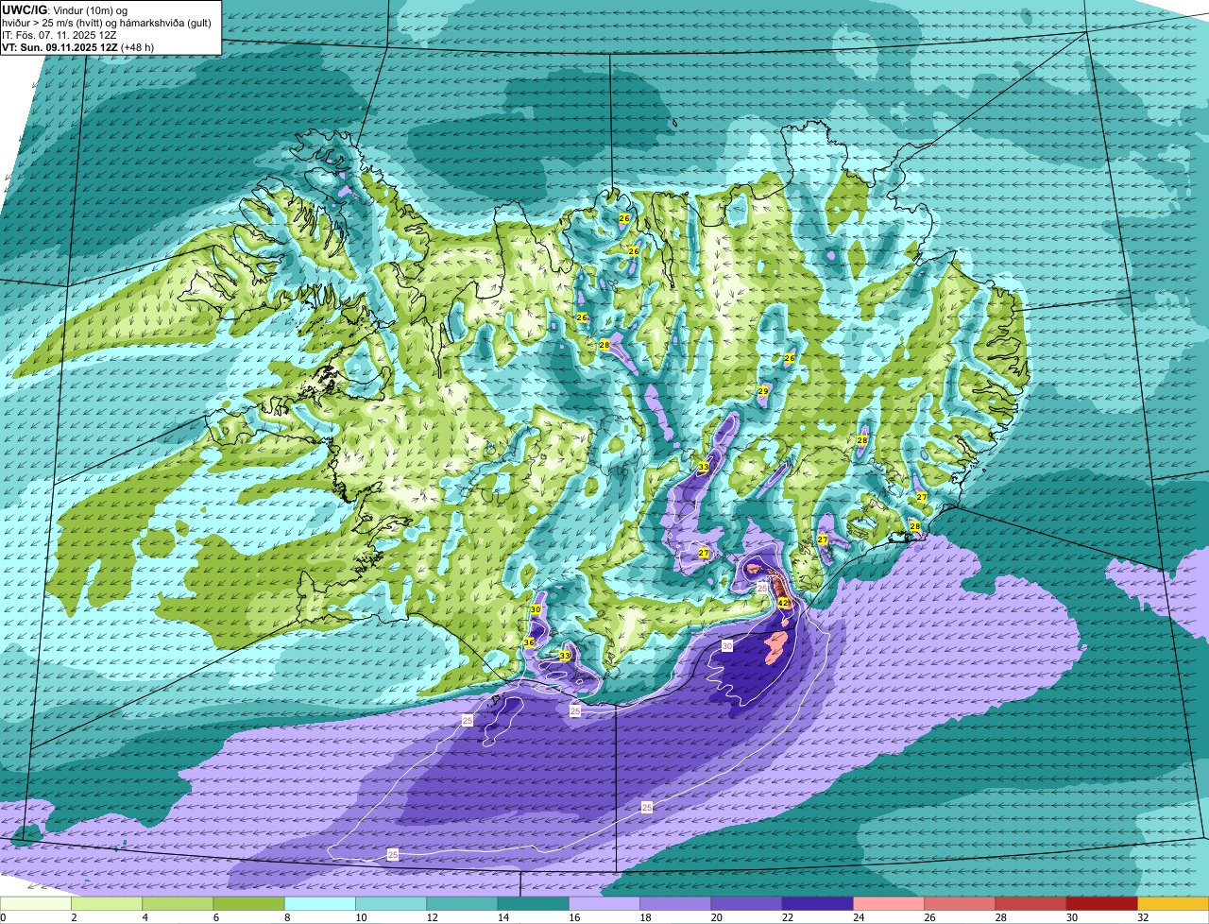
Task: Pick the salmon swatch between 26 and 28
Action: pos(960,903)
